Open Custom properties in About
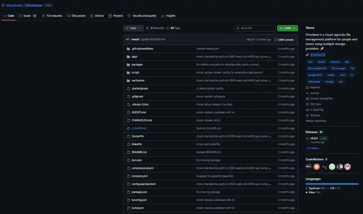The image size is (363, 214). (319, 99)
